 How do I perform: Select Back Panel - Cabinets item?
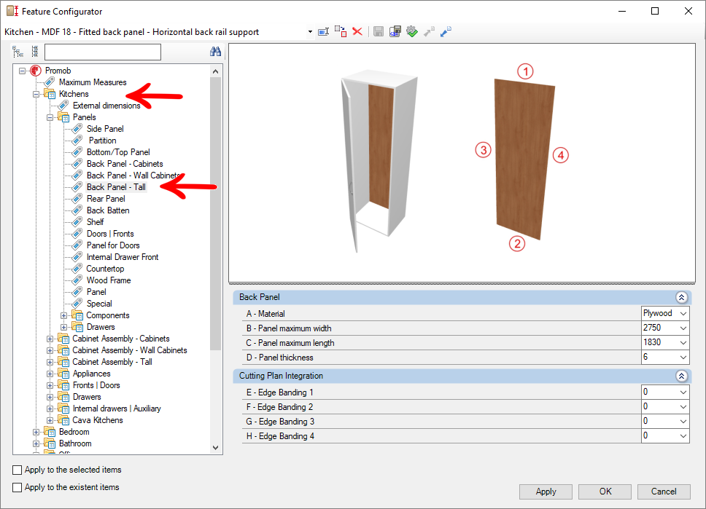coord(125,164)
